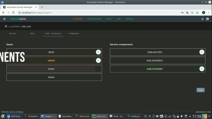Switch to the Services tab
Screen dimensions: 212x119
click(x=12, y=33)
